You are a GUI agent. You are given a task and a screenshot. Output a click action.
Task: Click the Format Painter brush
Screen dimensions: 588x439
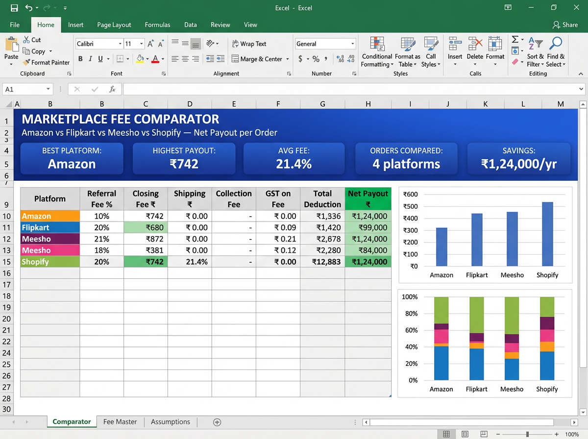(26, 62)
